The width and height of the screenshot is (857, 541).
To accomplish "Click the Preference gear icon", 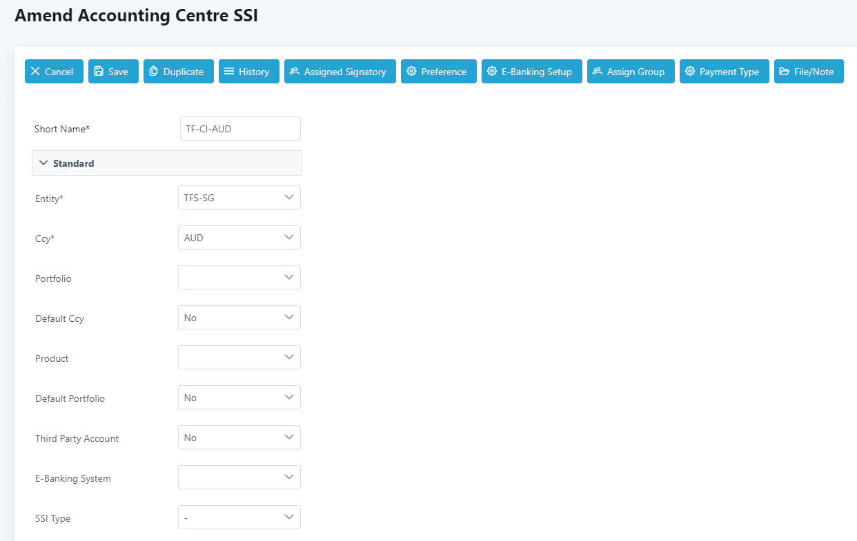I will [411, 72].
